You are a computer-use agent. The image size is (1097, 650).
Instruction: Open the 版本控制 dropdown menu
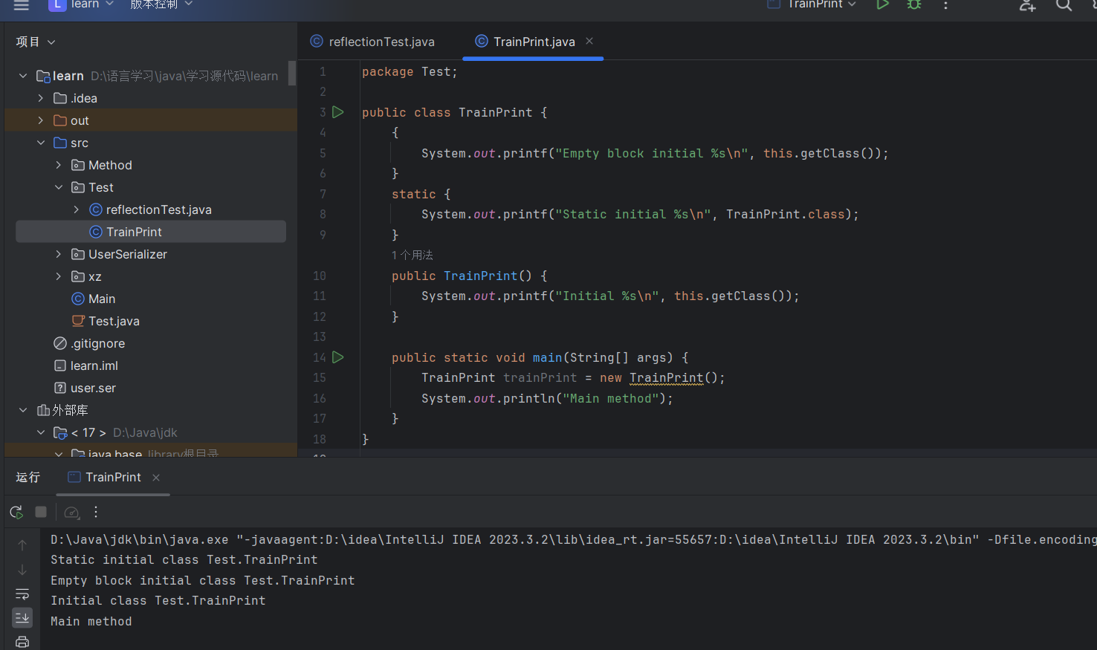[x=161, y=4]
